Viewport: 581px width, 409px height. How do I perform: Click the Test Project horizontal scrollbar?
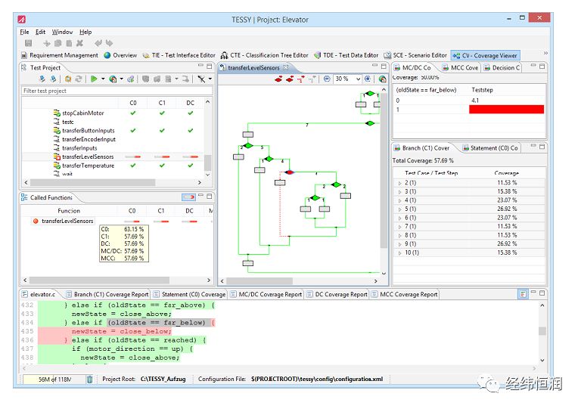tap(92, 182)
